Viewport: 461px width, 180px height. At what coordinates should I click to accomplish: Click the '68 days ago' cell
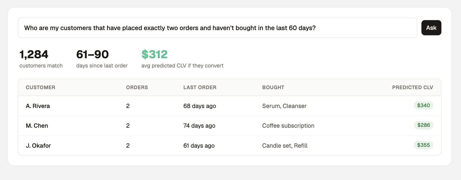tap(200, 106)
